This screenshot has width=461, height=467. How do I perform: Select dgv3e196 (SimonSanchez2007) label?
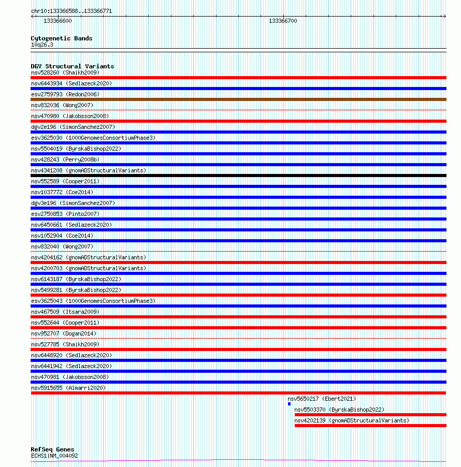pyautogui.click(x=73, y=203)
